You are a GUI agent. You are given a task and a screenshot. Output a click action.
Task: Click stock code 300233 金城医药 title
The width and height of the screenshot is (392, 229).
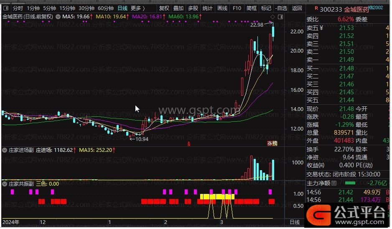pos(344,10)
